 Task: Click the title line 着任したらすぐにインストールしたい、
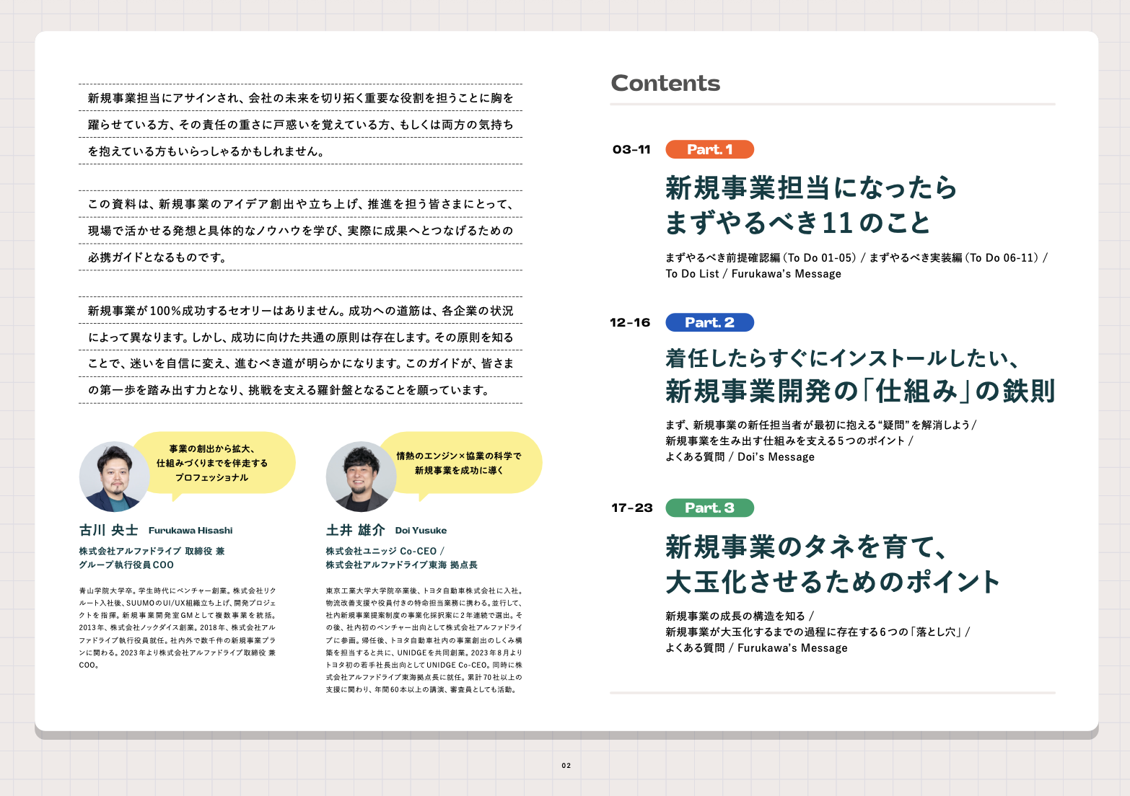tap(842, 358)
